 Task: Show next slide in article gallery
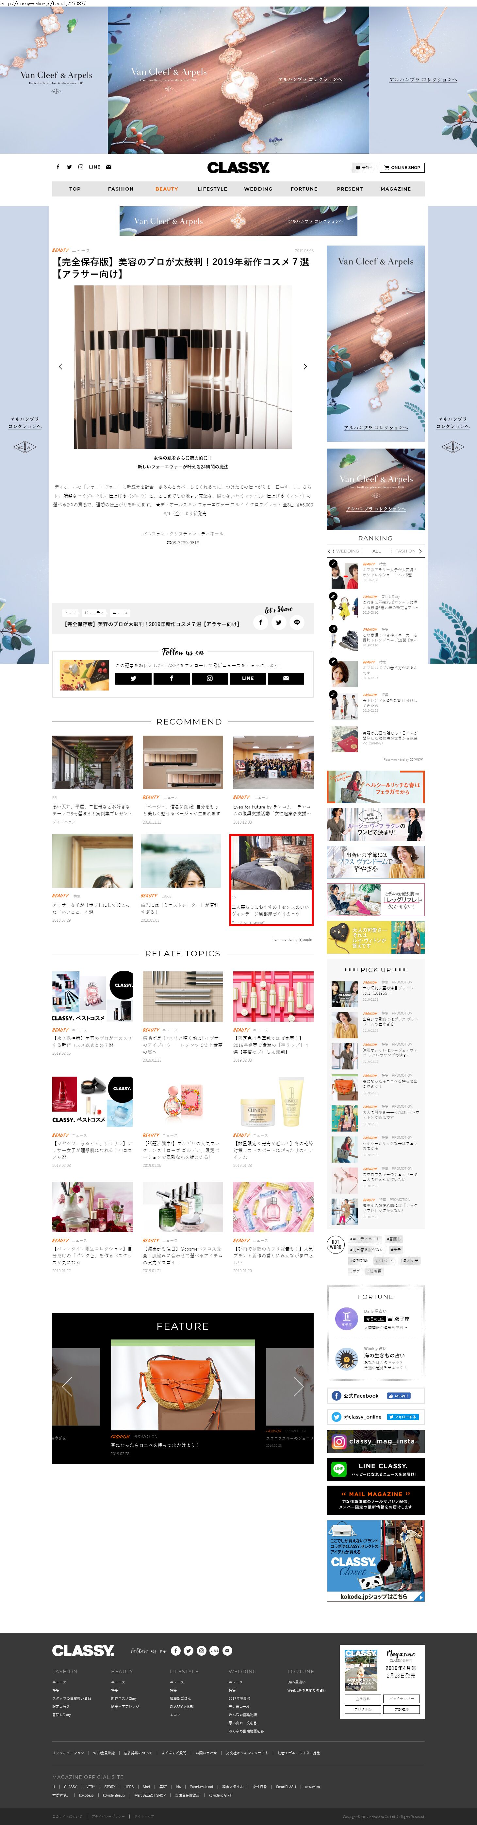click(x=305, y=366)
